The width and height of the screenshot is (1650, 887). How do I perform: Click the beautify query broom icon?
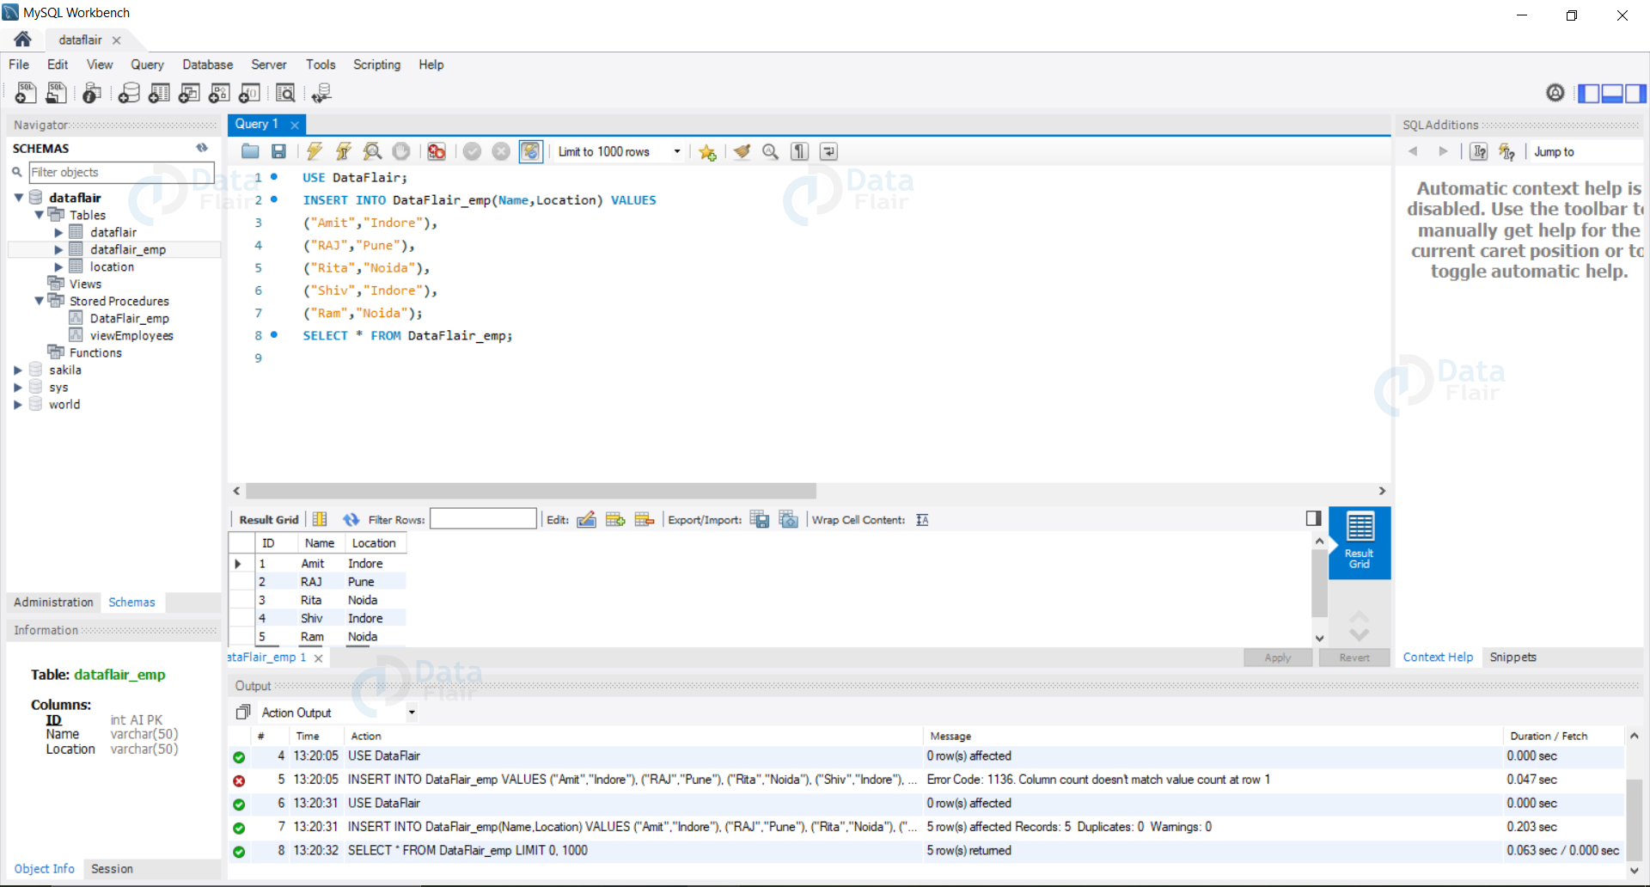click(x=742, y=151)
